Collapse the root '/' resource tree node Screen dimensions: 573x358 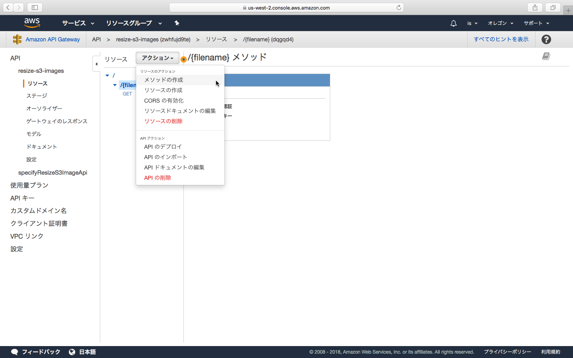click(x=107, y=75)
